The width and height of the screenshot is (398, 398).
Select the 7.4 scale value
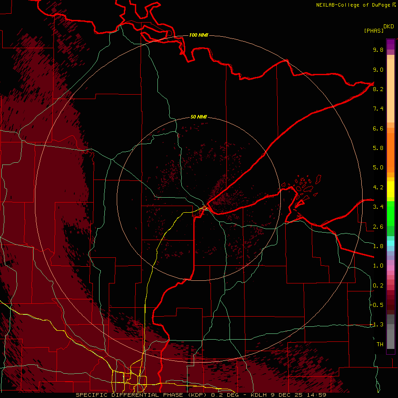[x=378, y=109]
